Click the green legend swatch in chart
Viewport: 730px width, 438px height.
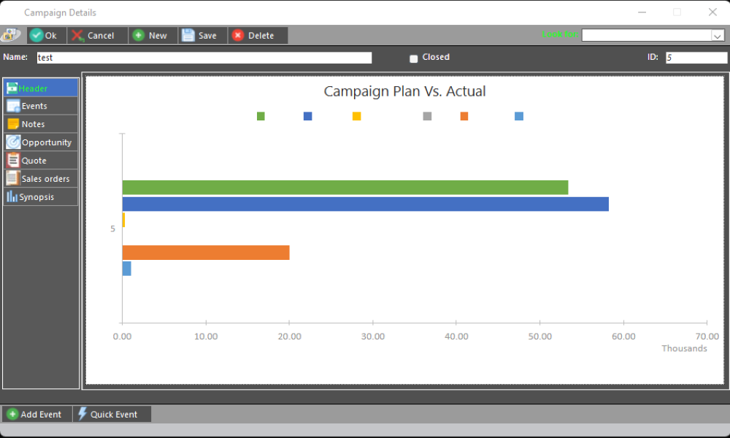(261, 116)
